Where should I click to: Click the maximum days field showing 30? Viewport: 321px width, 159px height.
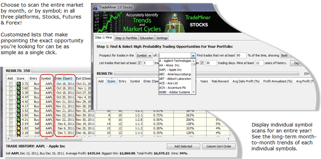click(211, 63)
